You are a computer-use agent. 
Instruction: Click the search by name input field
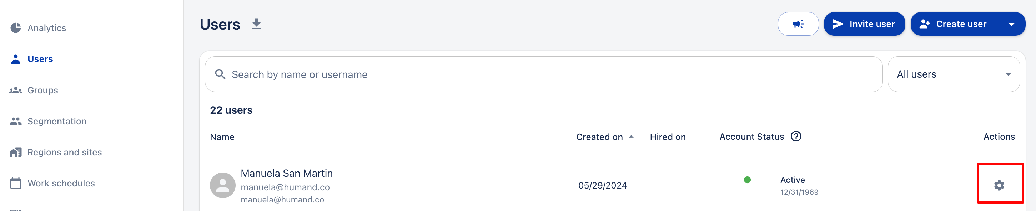(x=543, y=74)
